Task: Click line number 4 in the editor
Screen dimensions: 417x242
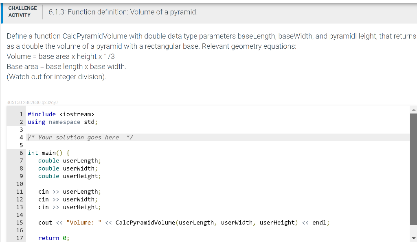Action: click(x=21, y=137)
